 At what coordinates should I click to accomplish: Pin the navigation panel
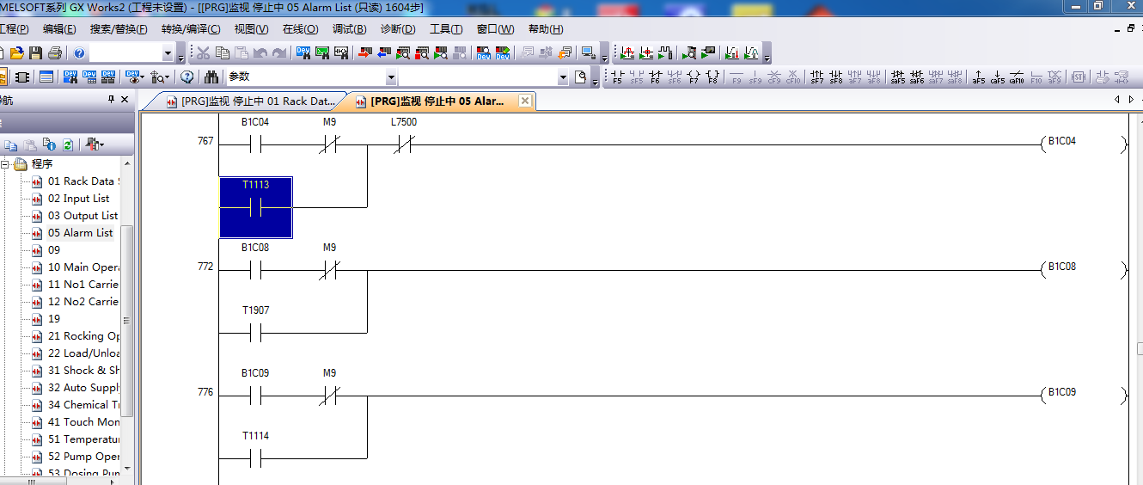[111, 100]
